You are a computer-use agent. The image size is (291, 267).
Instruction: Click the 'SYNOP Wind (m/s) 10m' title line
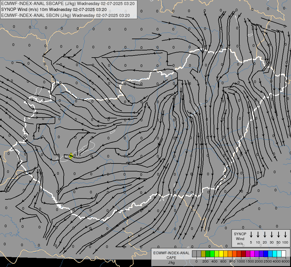point(54,9)
